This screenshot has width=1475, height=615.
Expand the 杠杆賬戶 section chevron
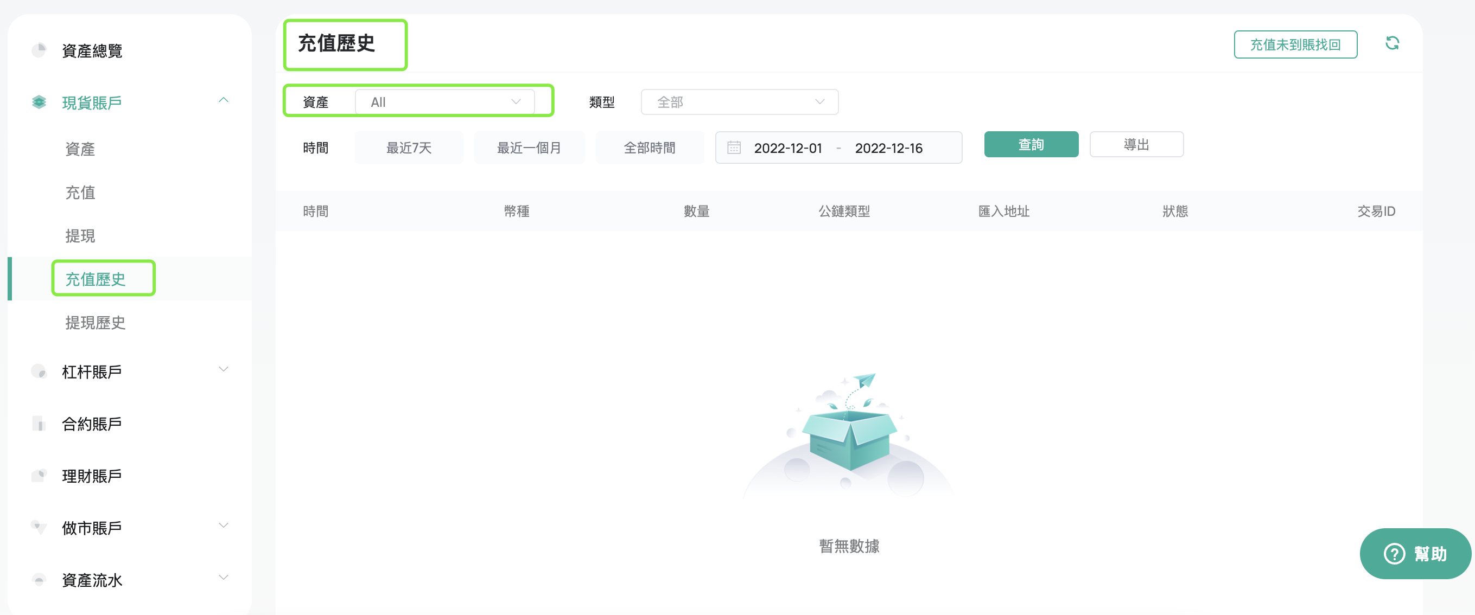[223, 369]
